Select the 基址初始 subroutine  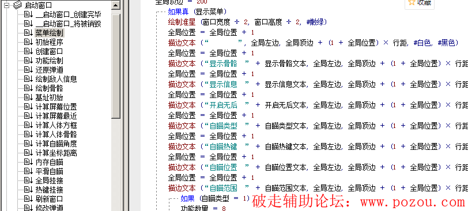coord(49,97)
